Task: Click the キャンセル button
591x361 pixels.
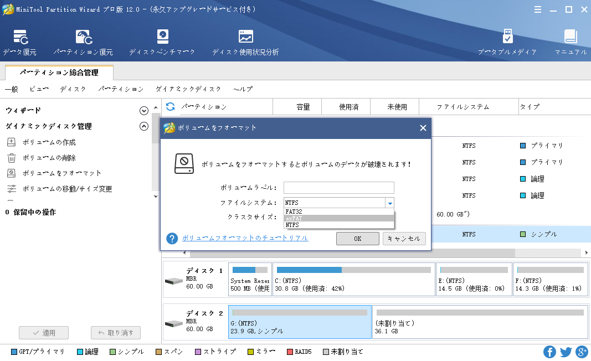Action: (404, 239)
